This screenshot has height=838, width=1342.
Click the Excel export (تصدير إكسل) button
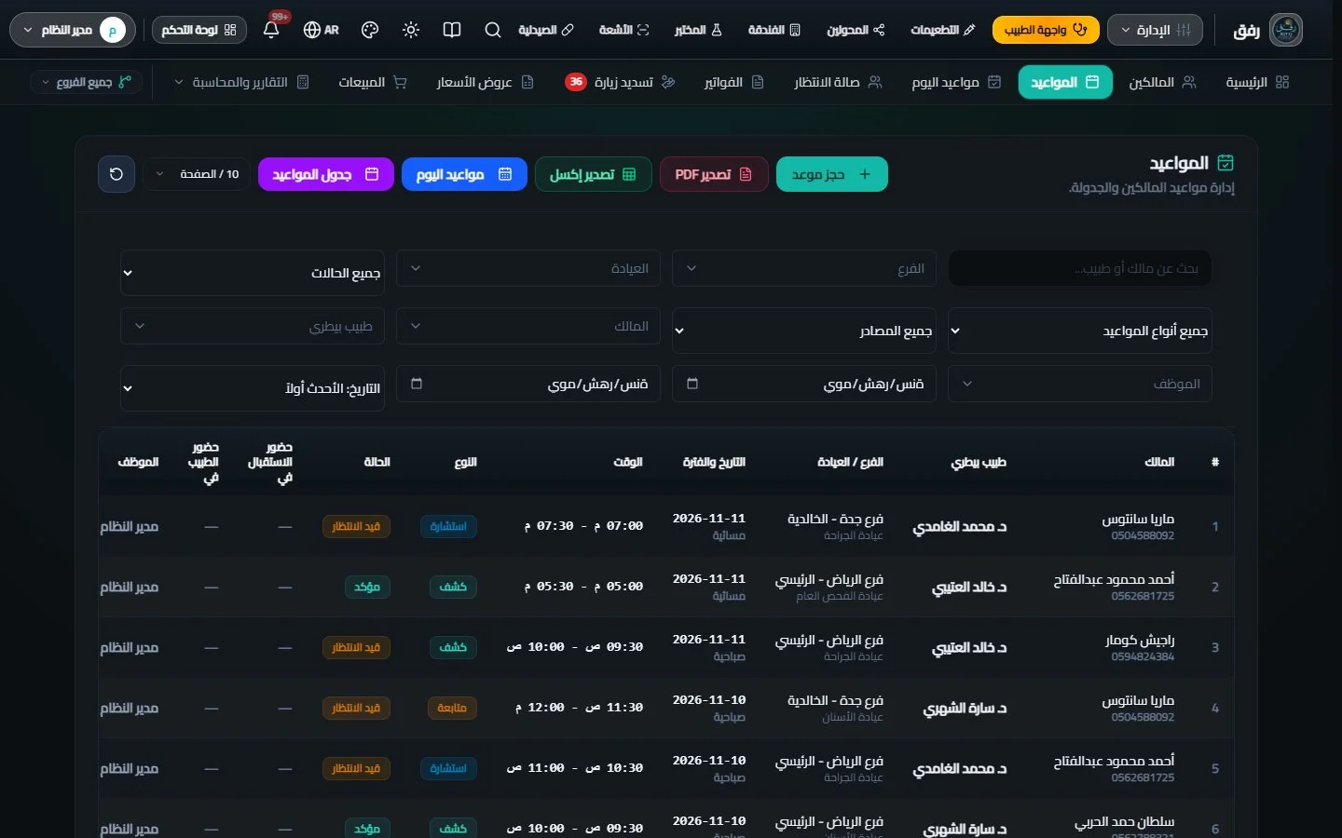593,174
